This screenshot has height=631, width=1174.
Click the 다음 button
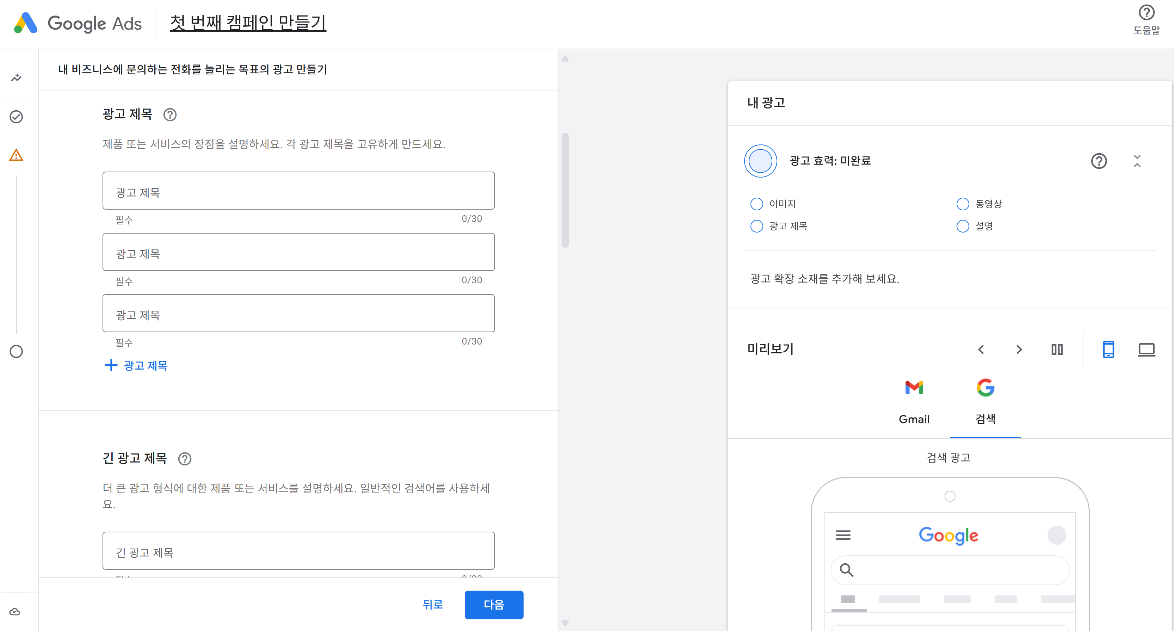pos(494,605)
